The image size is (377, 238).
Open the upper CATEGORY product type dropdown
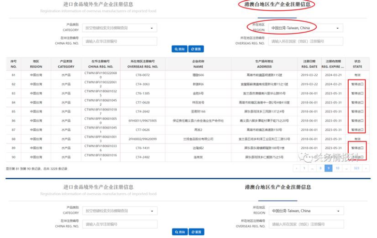click(119, 28)
